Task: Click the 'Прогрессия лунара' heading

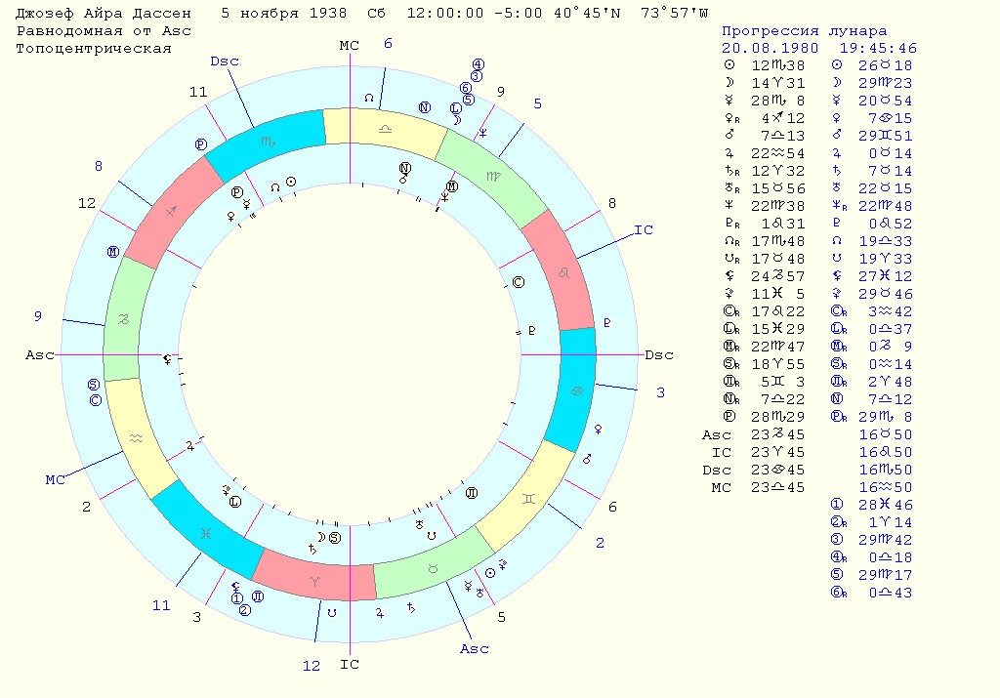Action: click(x=805, y=31)
